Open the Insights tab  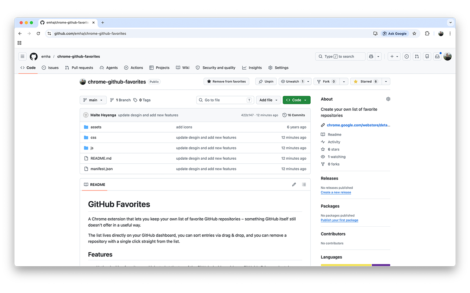click(252, 68)
